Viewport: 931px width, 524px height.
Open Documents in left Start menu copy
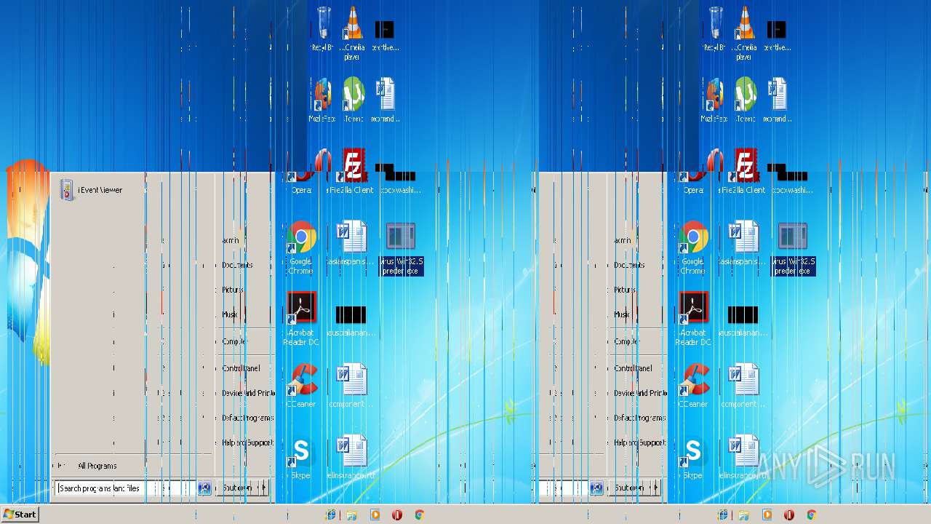(x=238, y=265)
